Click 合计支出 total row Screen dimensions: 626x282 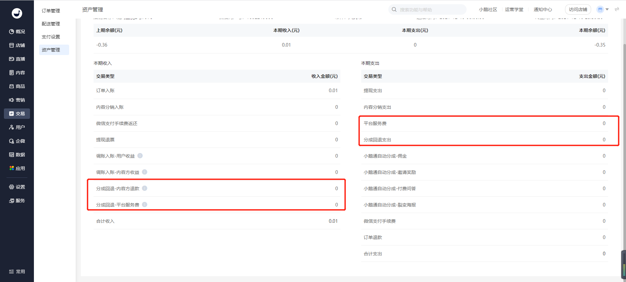coord(484,254)
